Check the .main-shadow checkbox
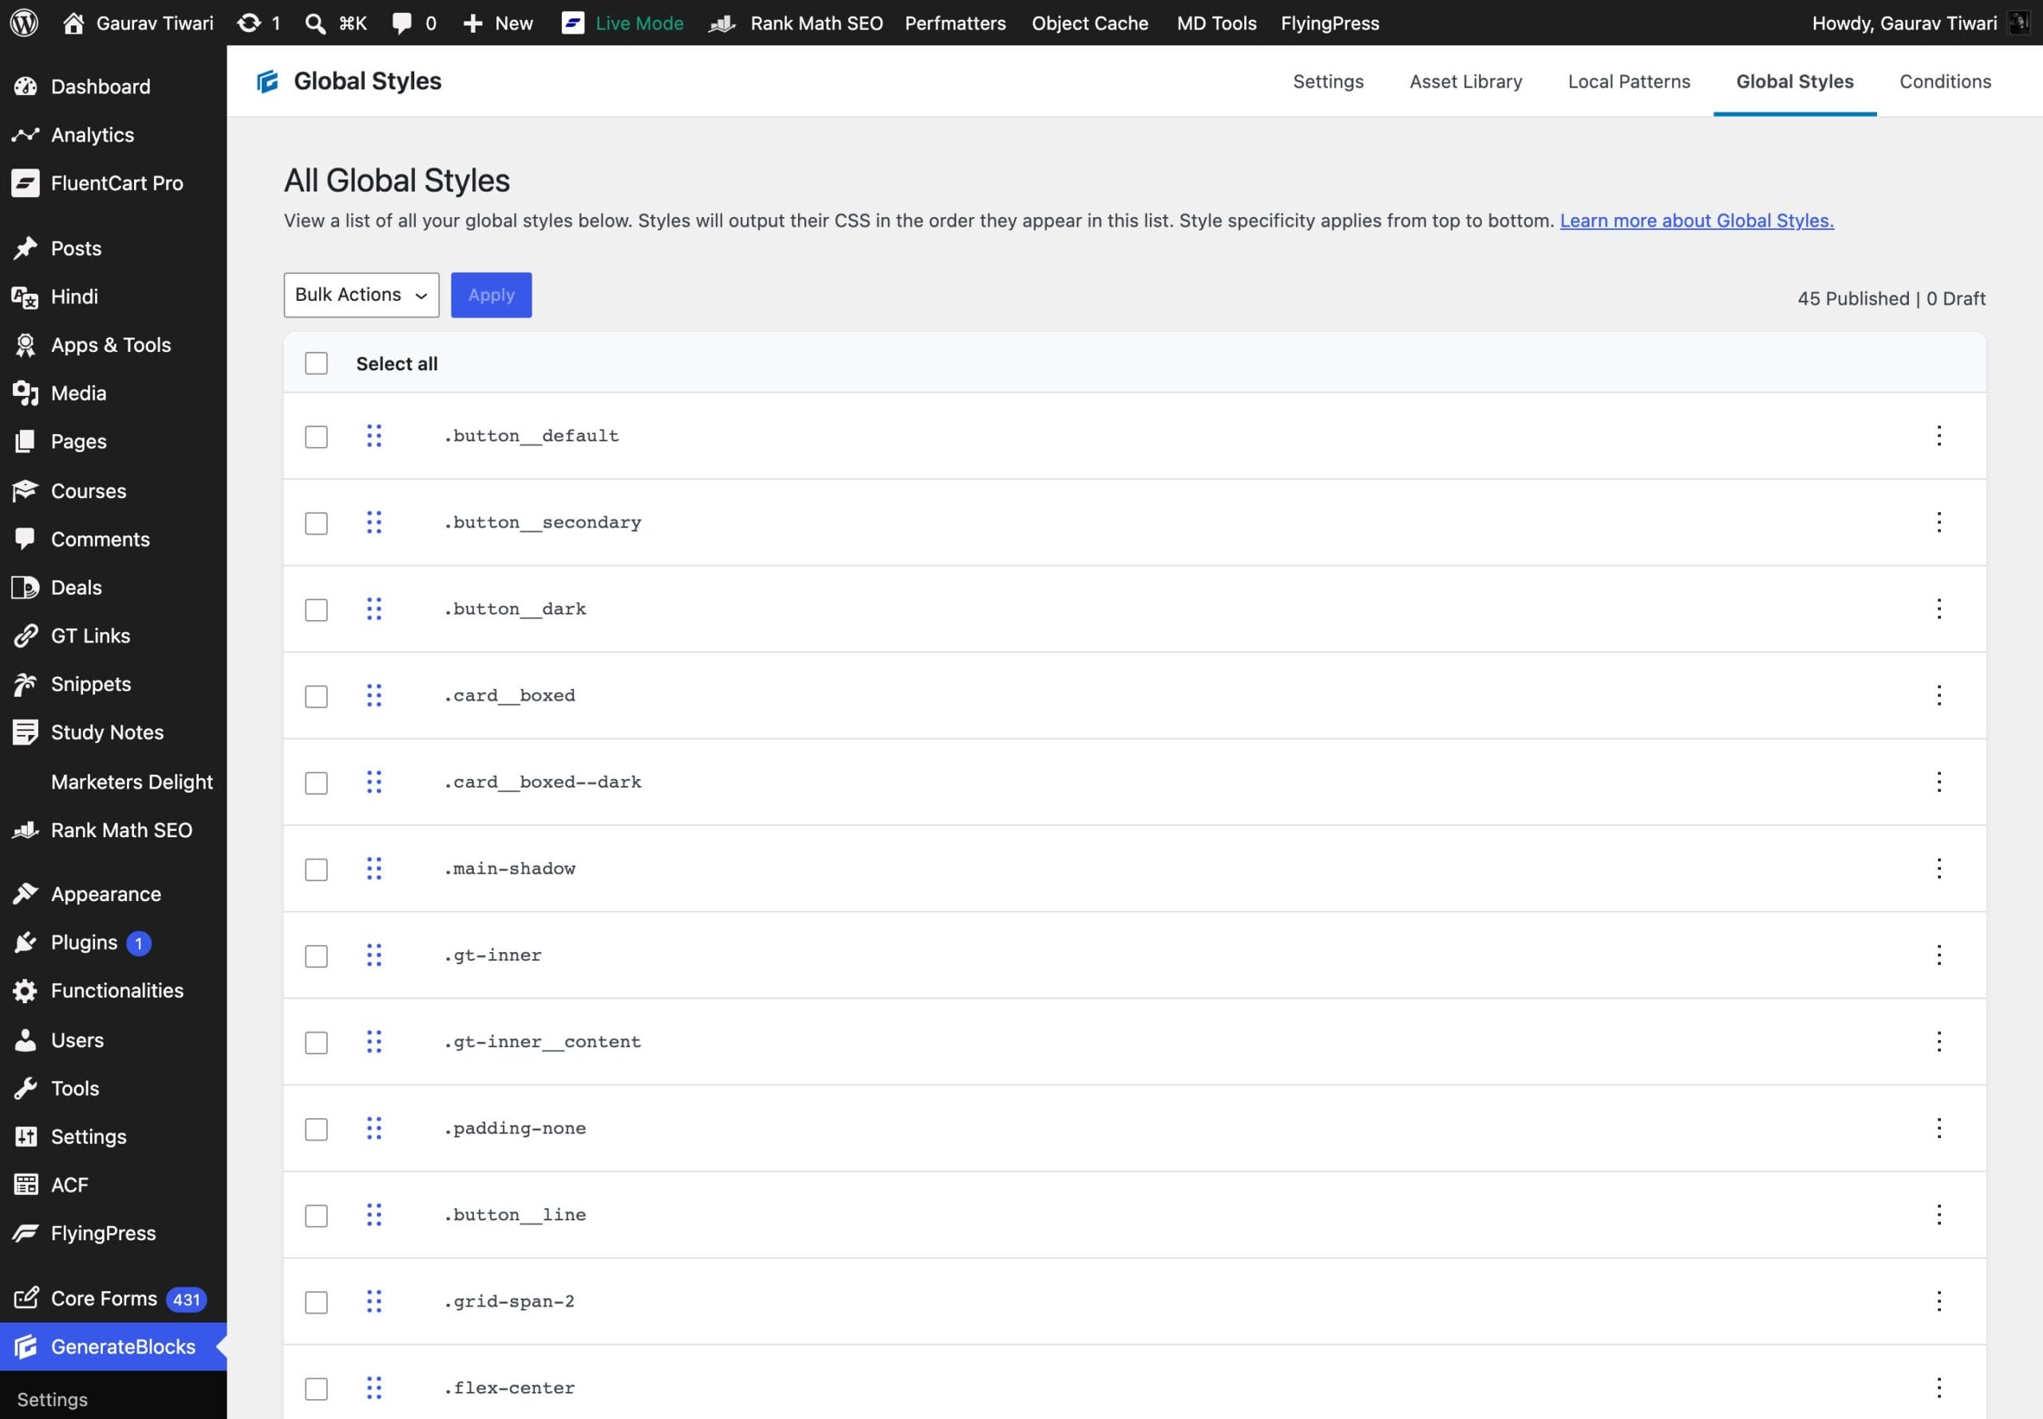 [x=317, y=870]
